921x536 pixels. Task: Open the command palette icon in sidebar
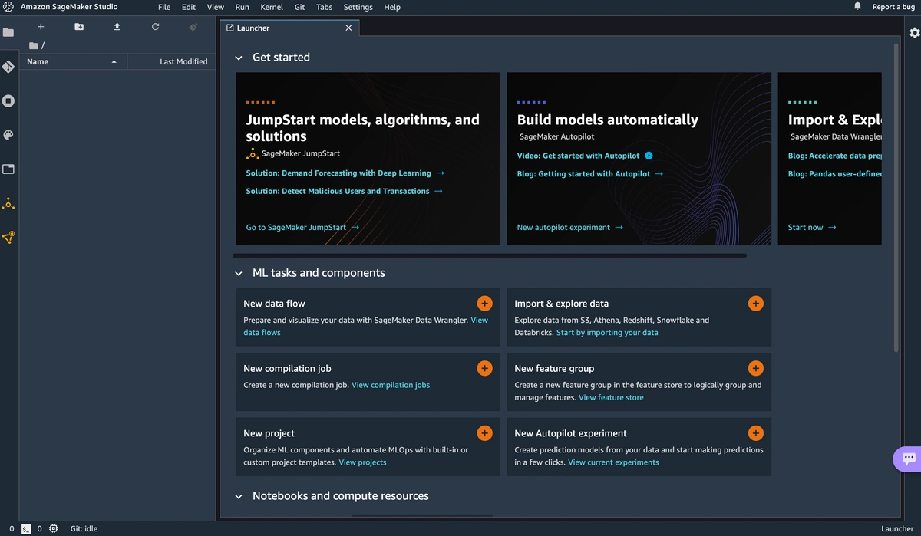pyautogui.click(x=8, y=135)
